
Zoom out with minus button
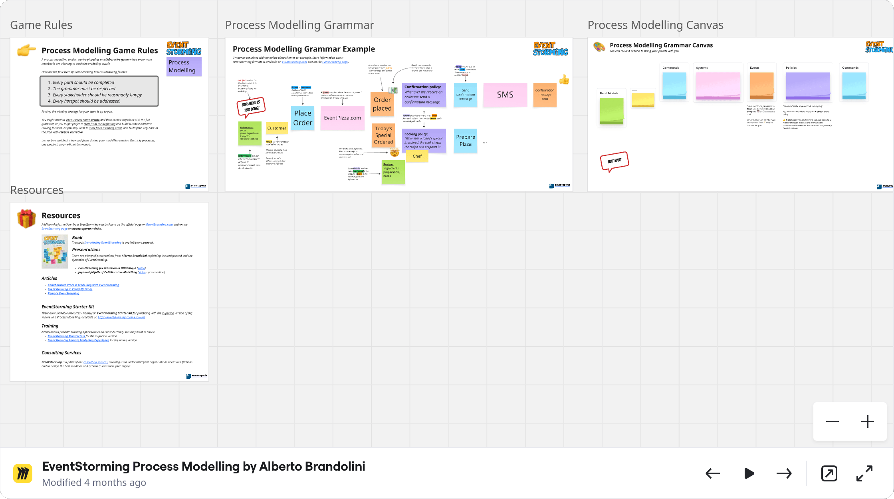tap(833, 421)
